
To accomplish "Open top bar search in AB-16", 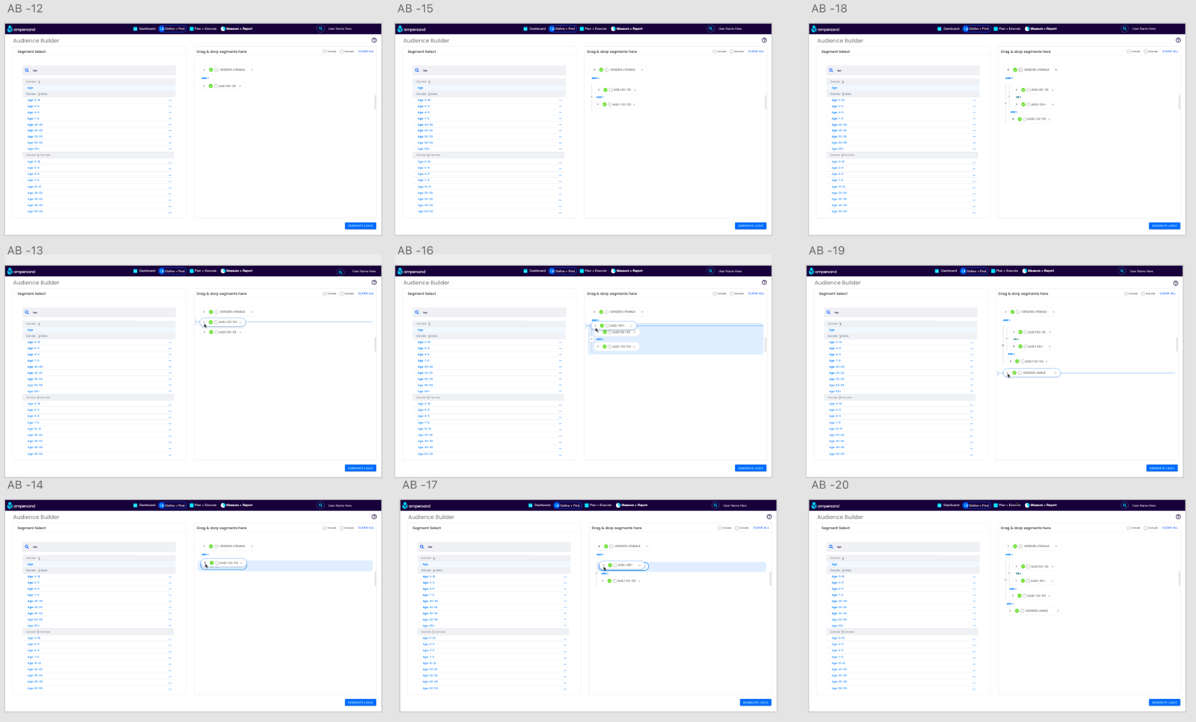I will coord(711,271).
